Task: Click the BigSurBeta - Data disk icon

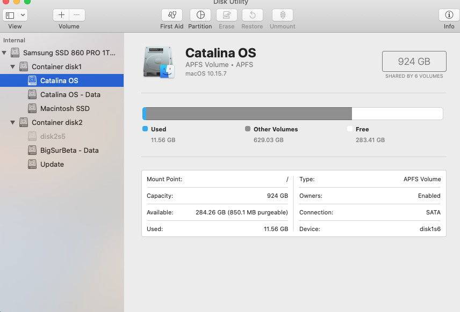Action: click(x=32, y=150)
